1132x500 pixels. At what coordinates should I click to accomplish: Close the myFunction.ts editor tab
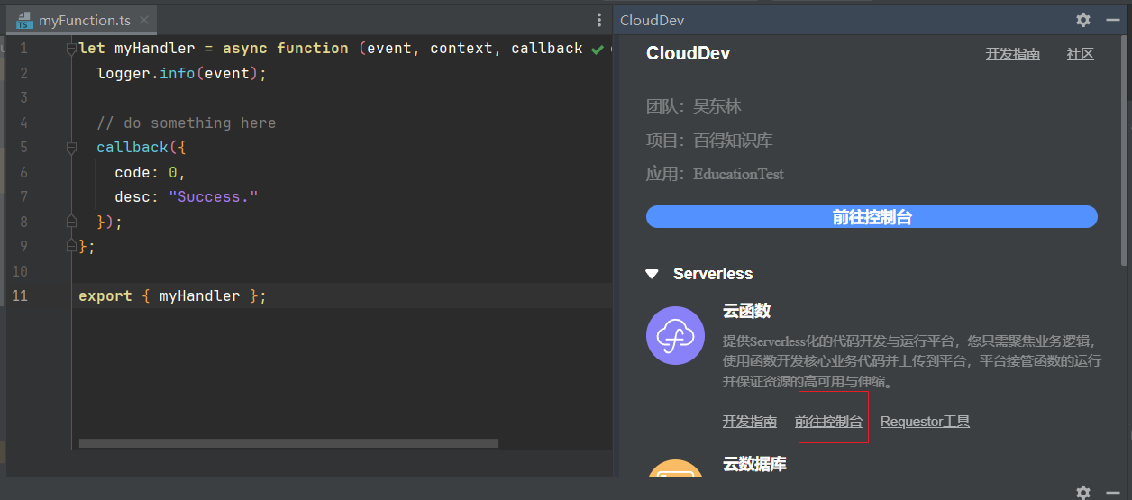(x=143, y=20)
